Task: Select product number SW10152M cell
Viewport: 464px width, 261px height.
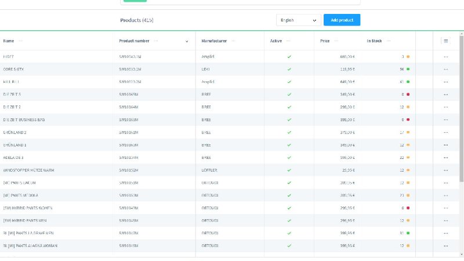Action: coord(129,170)
